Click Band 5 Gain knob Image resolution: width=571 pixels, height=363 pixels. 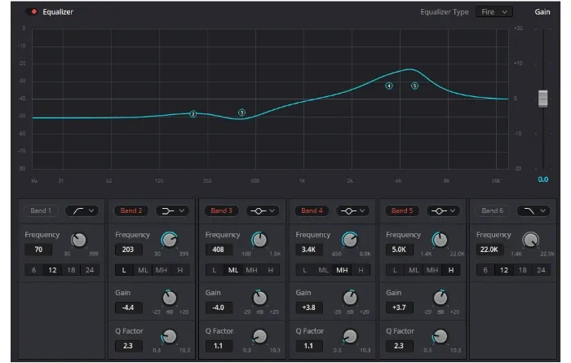pos(440,298)
